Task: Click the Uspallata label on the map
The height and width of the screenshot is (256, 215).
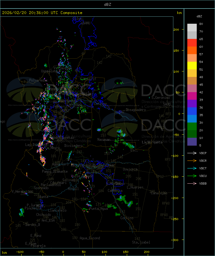Action: click(x=49, y=71)
